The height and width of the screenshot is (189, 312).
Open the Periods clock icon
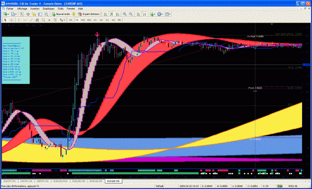pyautogui.click(x=159, y=14)
